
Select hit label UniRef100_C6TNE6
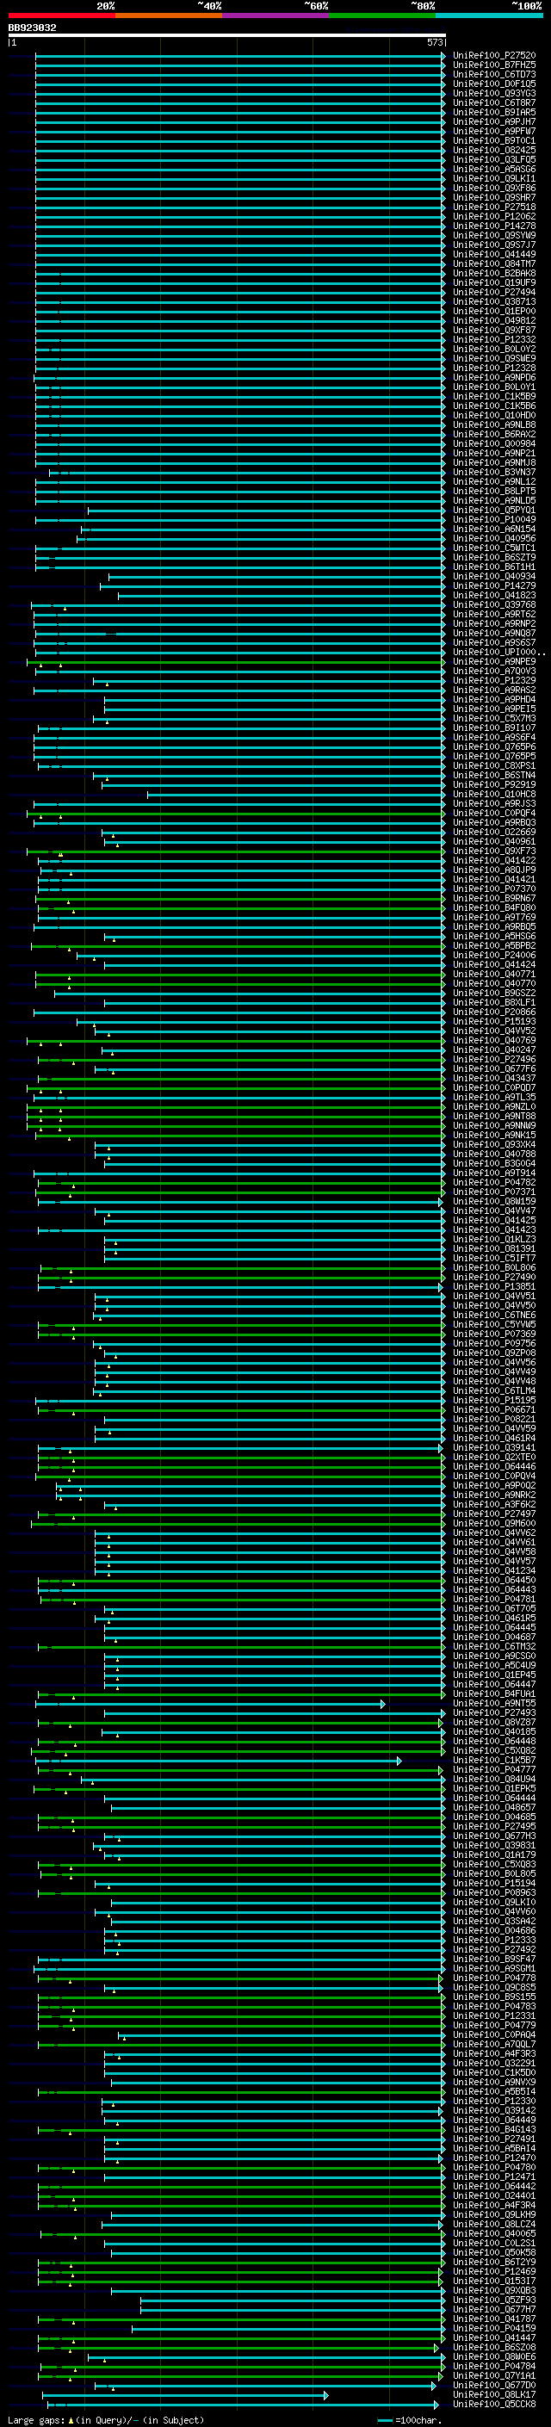point(494,1316)
